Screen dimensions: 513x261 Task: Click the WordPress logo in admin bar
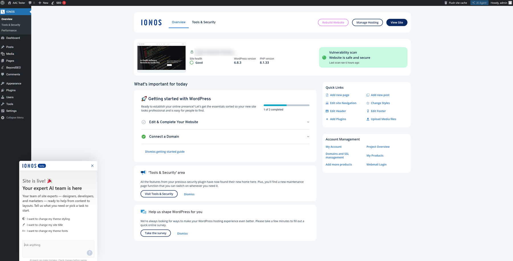(3, 3)
